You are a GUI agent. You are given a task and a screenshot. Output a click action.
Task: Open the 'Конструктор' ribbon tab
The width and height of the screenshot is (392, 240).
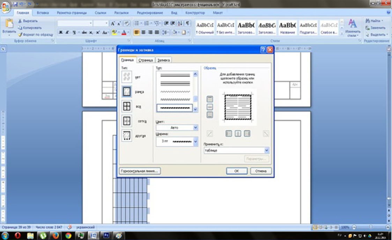(195, 13)
